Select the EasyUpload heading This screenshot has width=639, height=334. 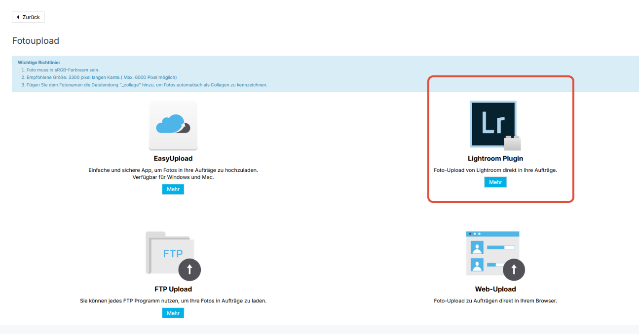coord(173,159)
